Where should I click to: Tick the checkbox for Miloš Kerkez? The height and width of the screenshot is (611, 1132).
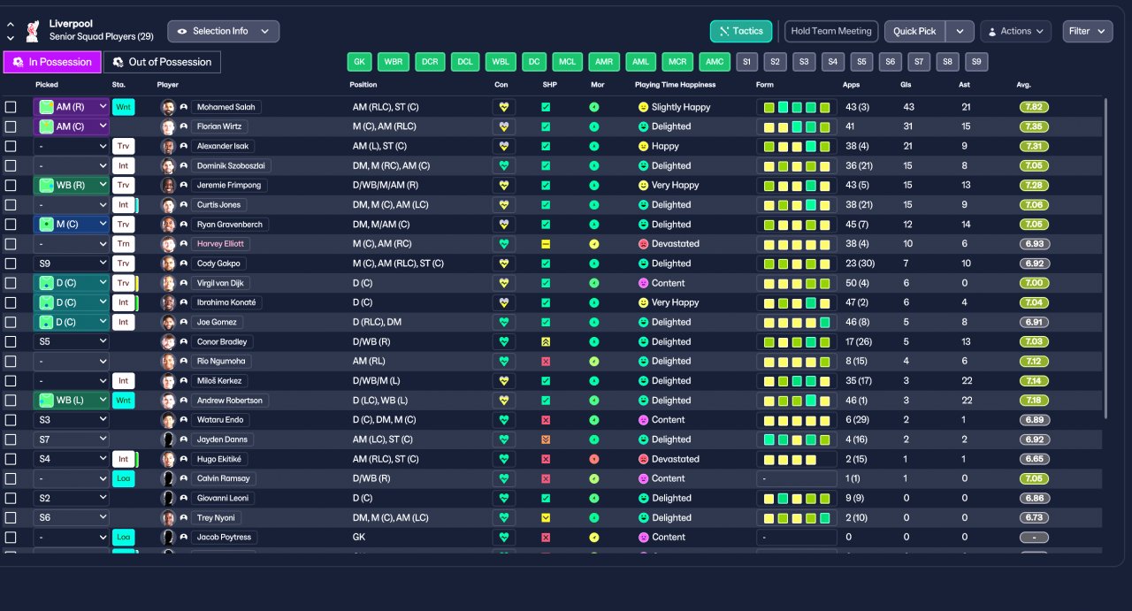[11, 381]
